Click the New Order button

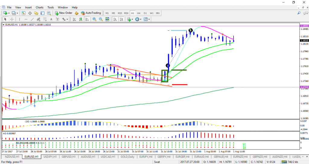63,13
